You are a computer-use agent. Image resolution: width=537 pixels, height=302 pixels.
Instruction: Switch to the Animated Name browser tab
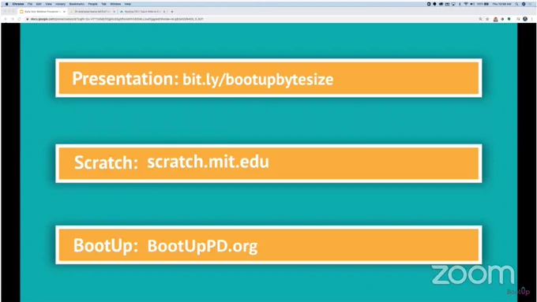click(92, 11)
